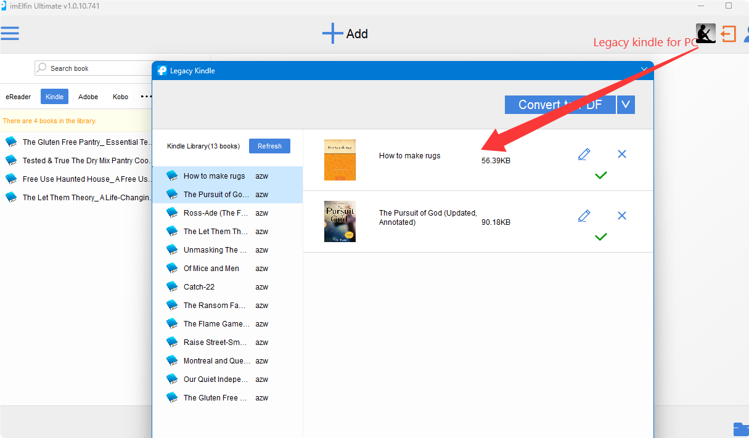749x438 pixels.
Task: Click book icon next to Ross-Ade
Action: coord(172,213)
